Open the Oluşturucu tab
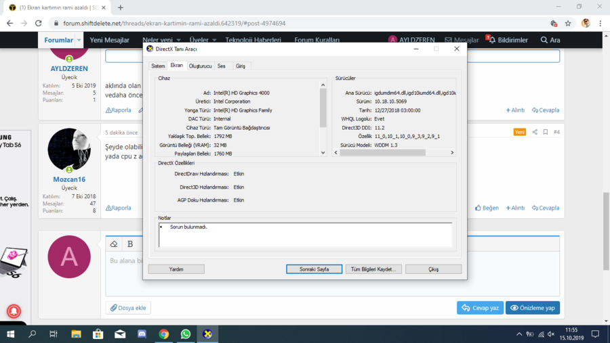Image resolution: width=610 pixels, height=343 pixels. click(x=201, y=66)
